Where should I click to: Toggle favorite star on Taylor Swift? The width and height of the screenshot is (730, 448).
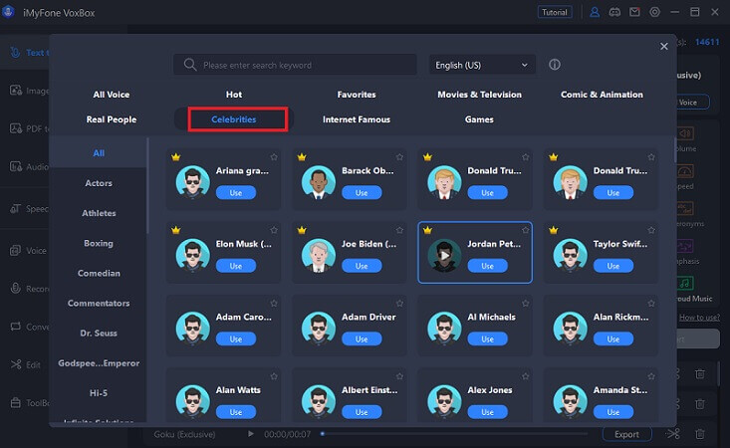pyautogui.click(x=651, y=230)
